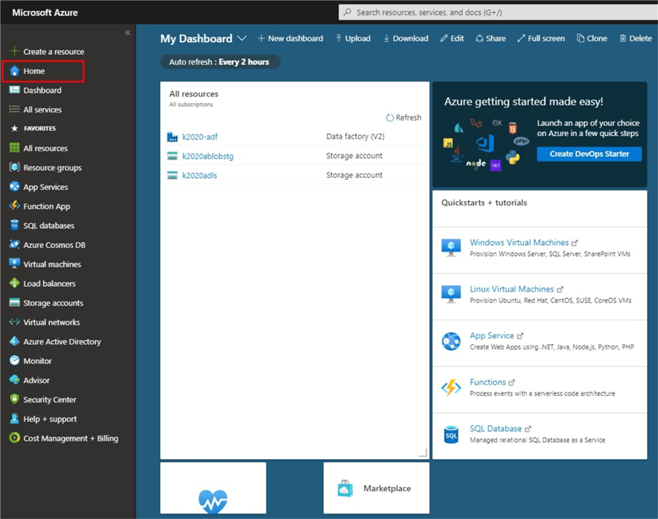This screenshot has height=519, width=658.
Task: Click the All resources grid icon
Action: (x=15, y=148)
